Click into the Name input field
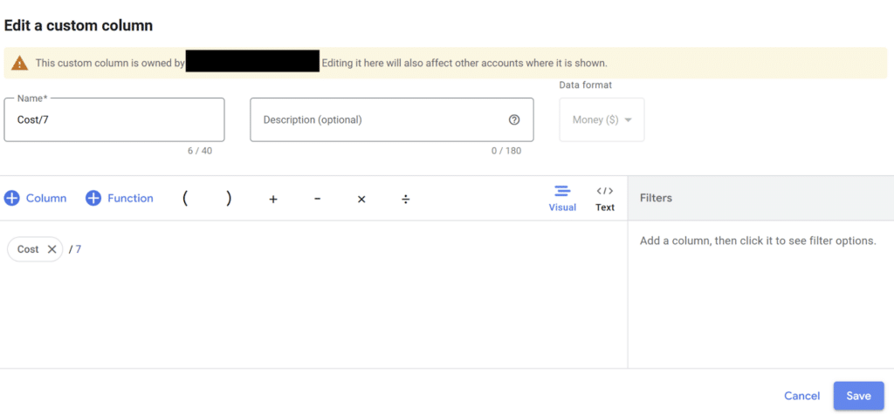 click(114, 120)
